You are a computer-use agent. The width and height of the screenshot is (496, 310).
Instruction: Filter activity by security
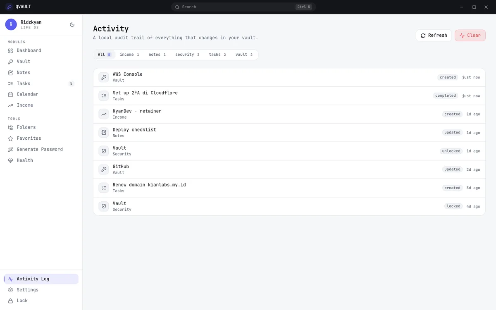click(187, 55)
